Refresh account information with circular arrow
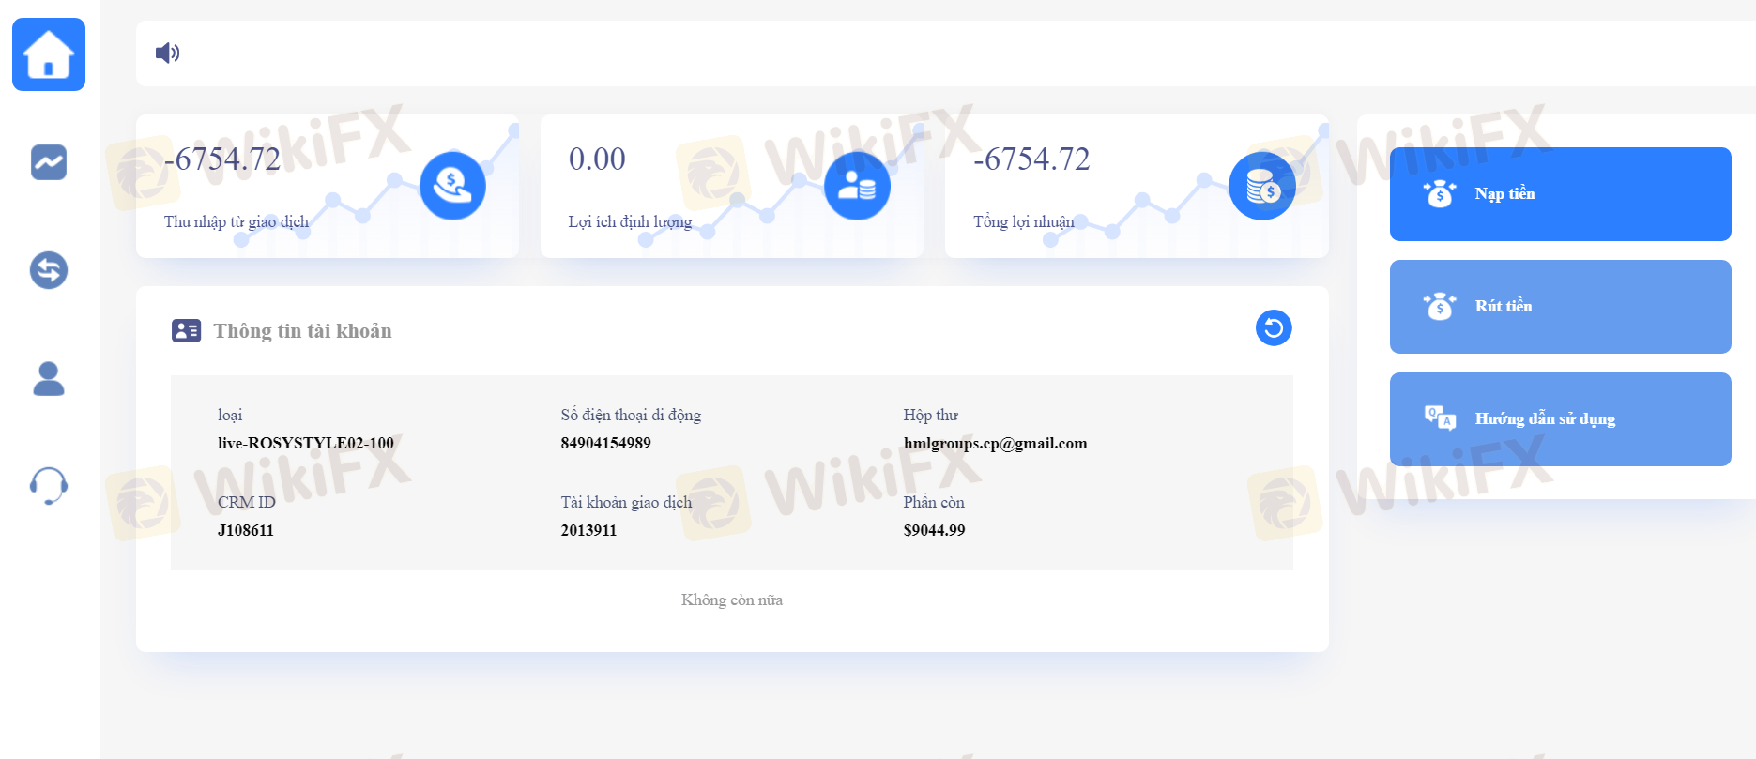The height and width of the screenshot is (759, 1756). (x=1274, y=327)
